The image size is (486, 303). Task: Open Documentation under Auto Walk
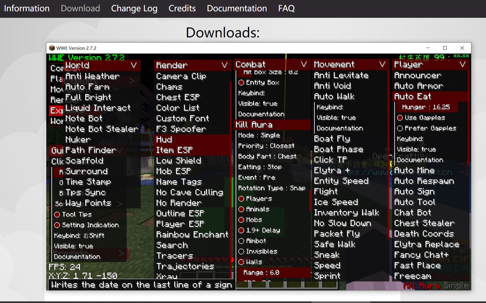tap(339, 128)
